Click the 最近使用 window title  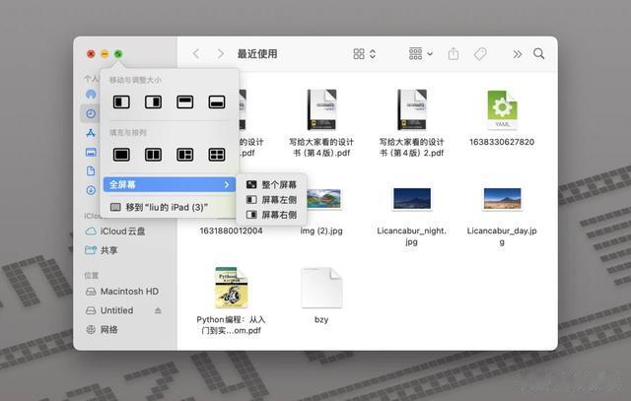coord(257,54)
